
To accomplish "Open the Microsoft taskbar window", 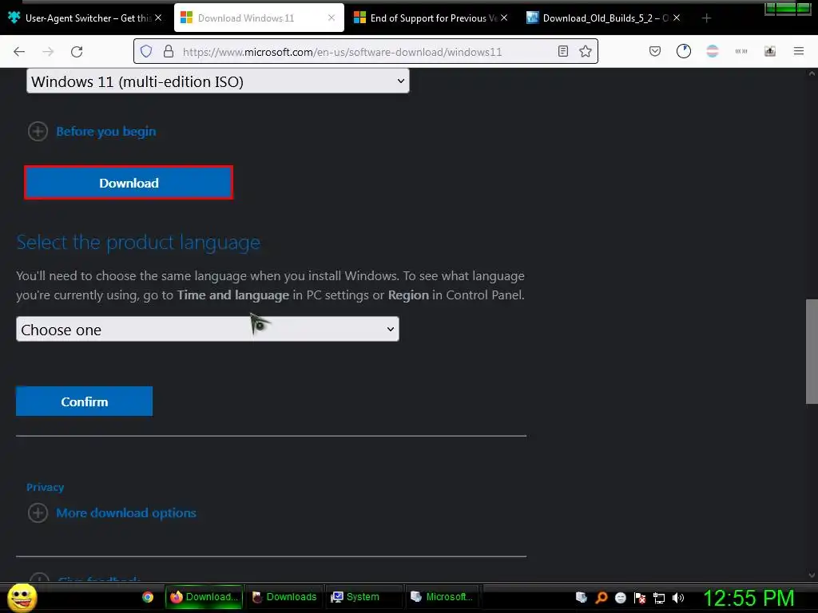I will click(x=443, y=597).
